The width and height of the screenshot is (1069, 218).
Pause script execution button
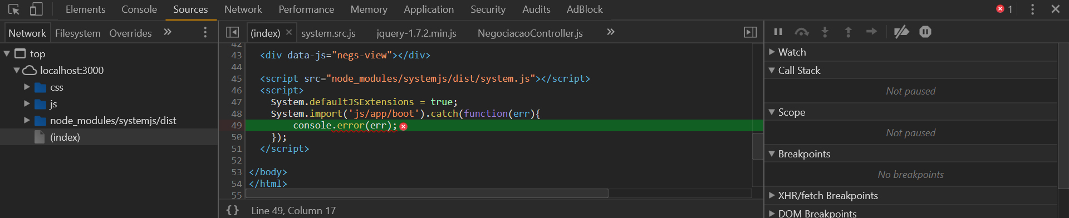pyautogui.click(x=778, y=32)
